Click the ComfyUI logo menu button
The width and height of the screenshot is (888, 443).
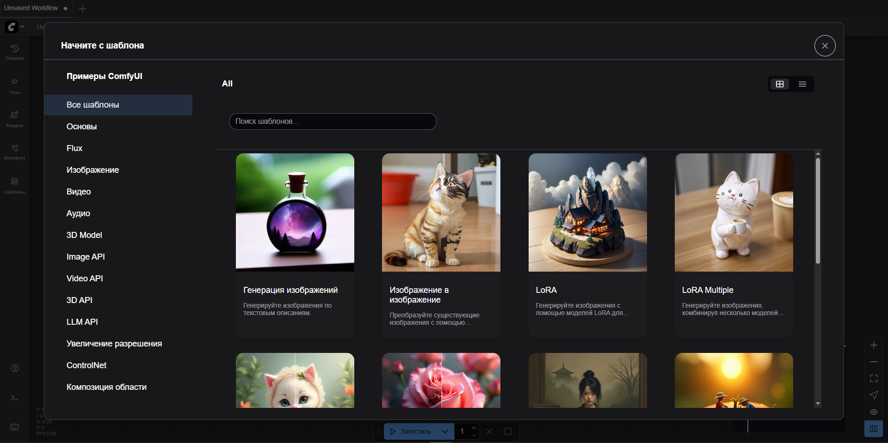(12, 27)
